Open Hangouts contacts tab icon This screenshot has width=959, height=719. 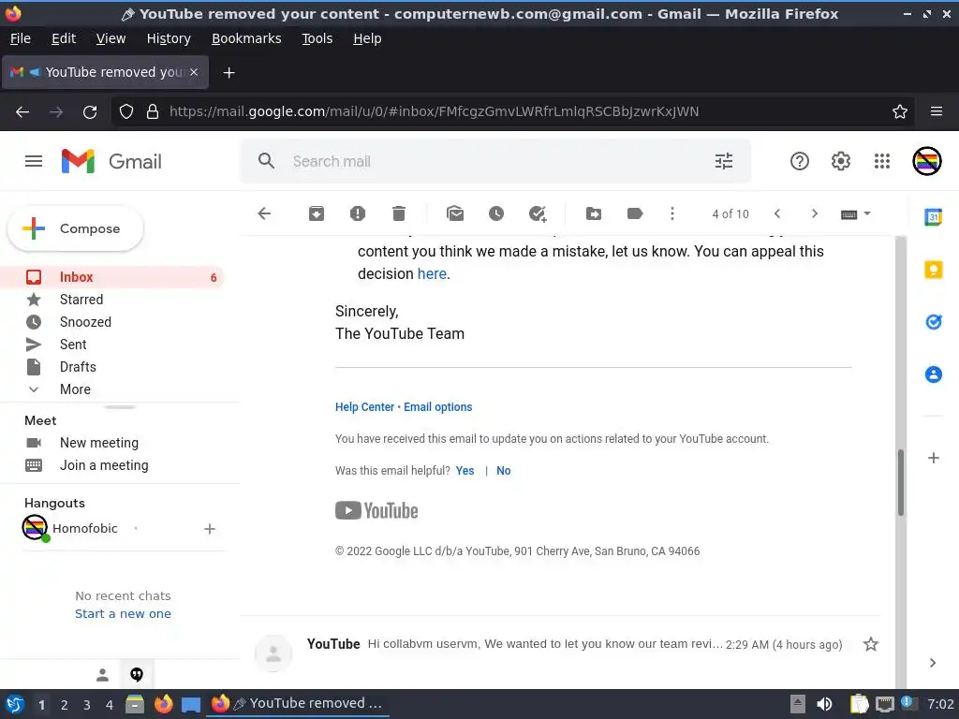(x=103, y=674)
